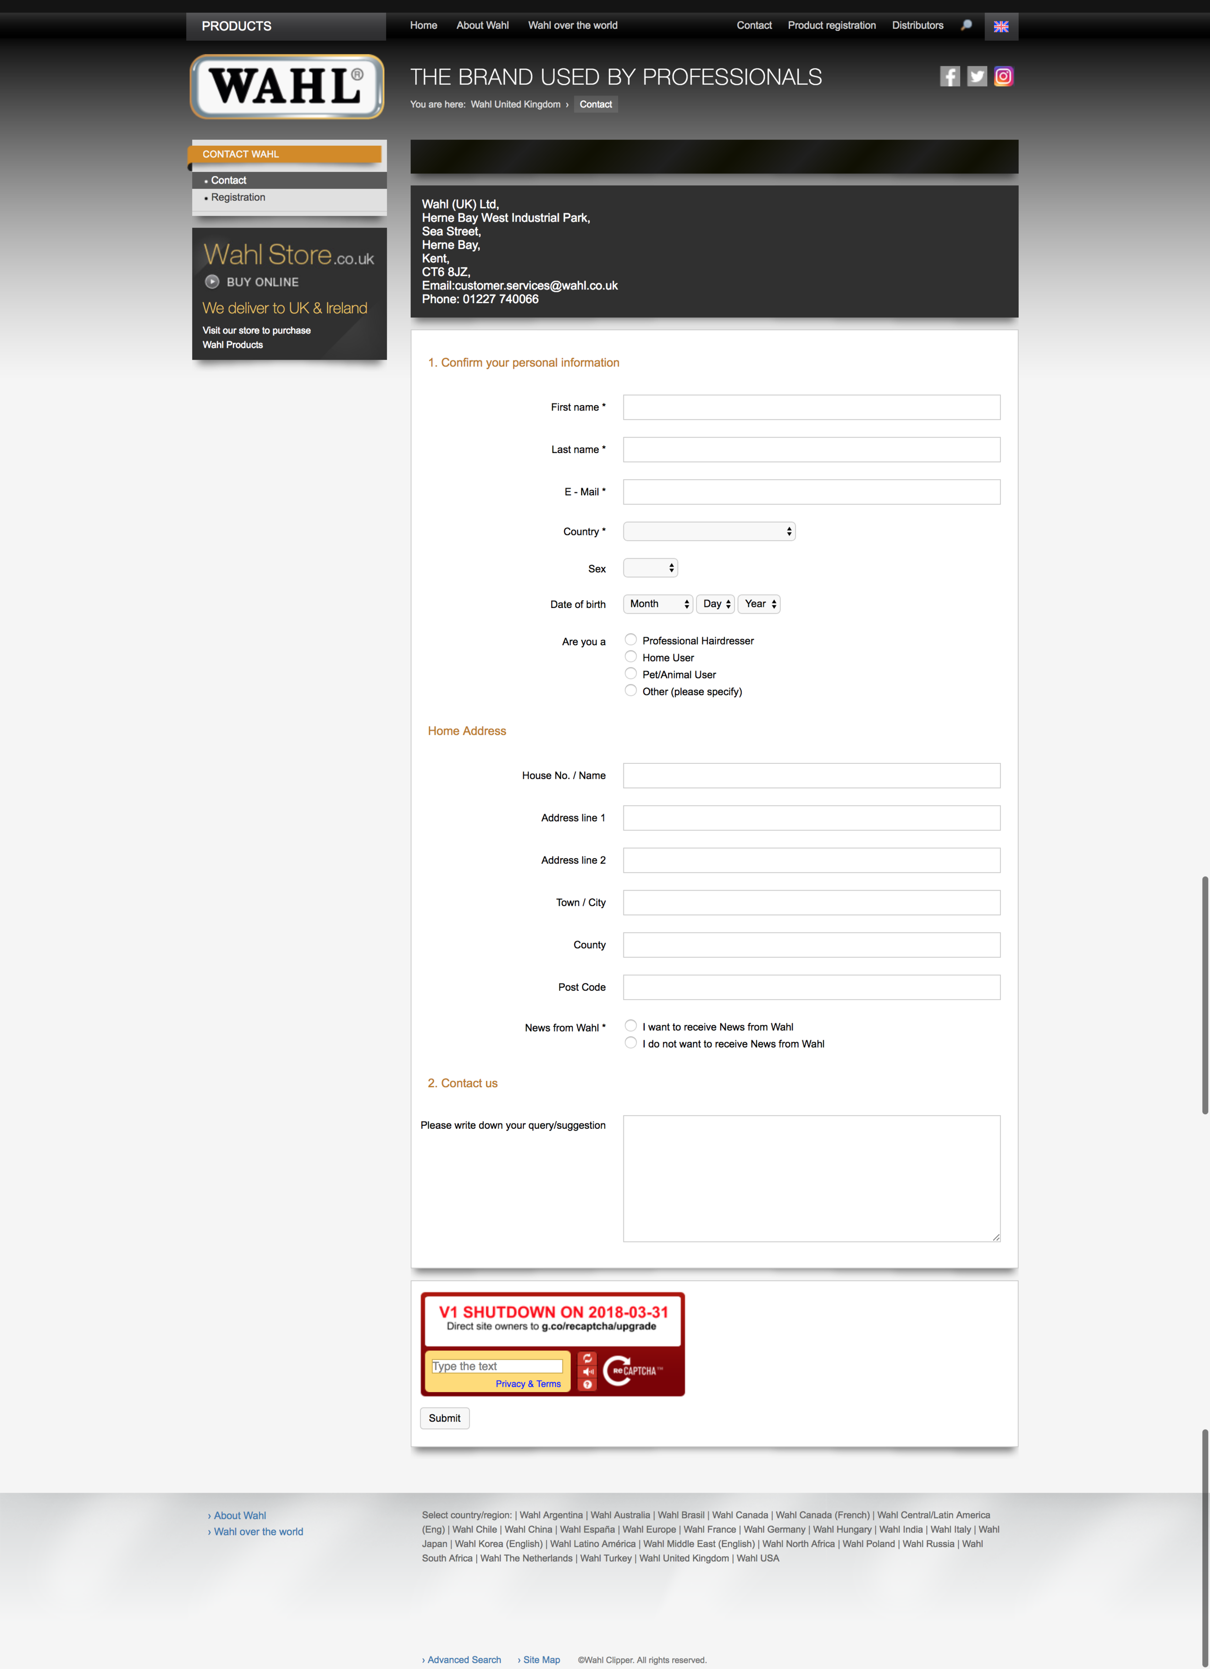Open the Wahl Store.co.uk banner
Viewport: 1210px width, 1669px height.
289,294
